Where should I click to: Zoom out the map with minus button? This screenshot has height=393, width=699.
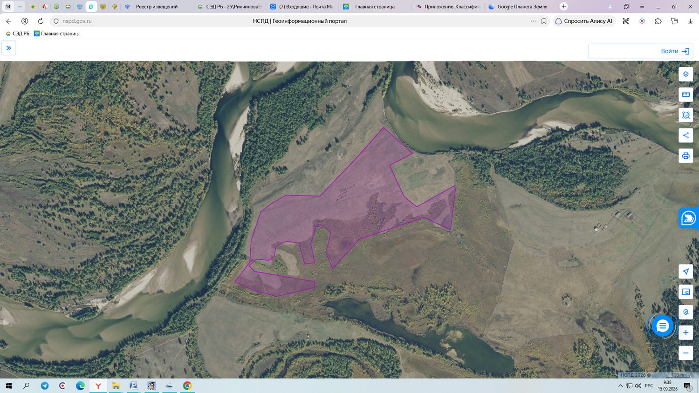[685, 353]
